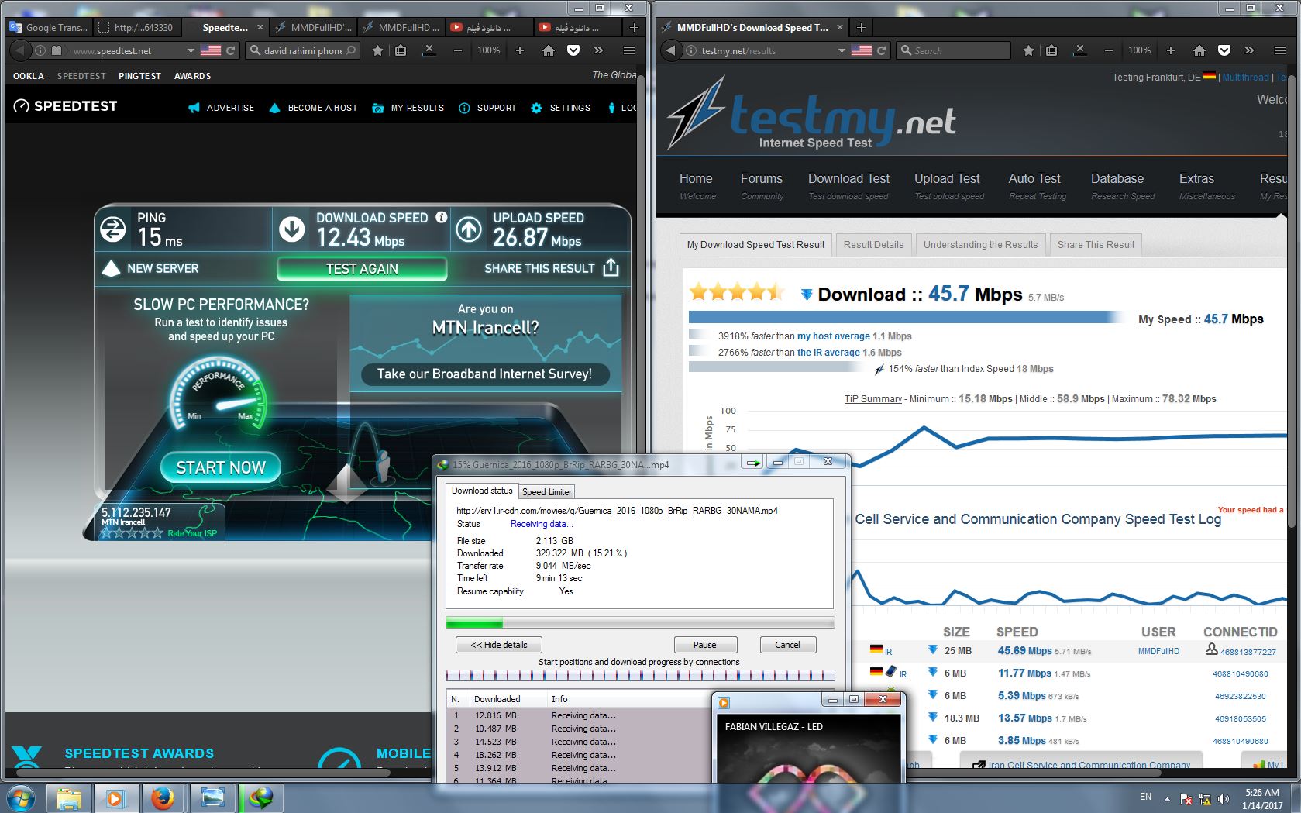This screenshot has width=1301, height=813.
Task: Click the Speedtest Settings gear icon
Action: tap(536, 108)
